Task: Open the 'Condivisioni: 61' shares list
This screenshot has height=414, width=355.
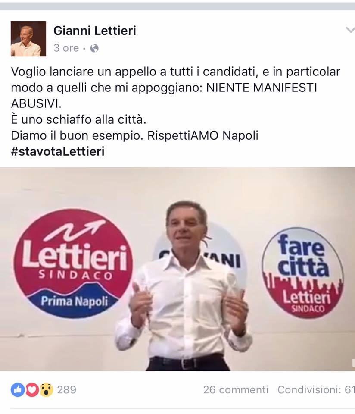Action: tap(316, 390)
